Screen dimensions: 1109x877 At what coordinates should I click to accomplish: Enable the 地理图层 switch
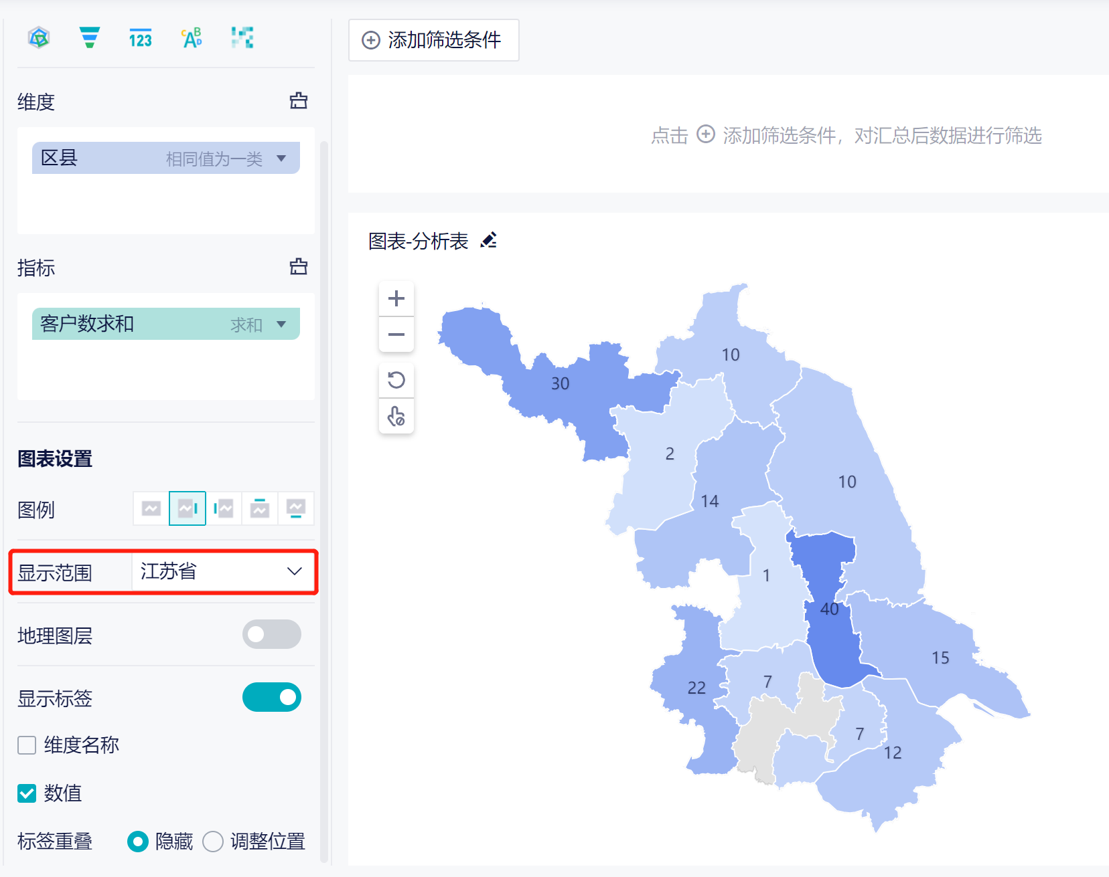point(272,634)
